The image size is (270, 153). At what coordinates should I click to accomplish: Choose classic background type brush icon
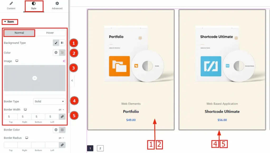point(56,43)
